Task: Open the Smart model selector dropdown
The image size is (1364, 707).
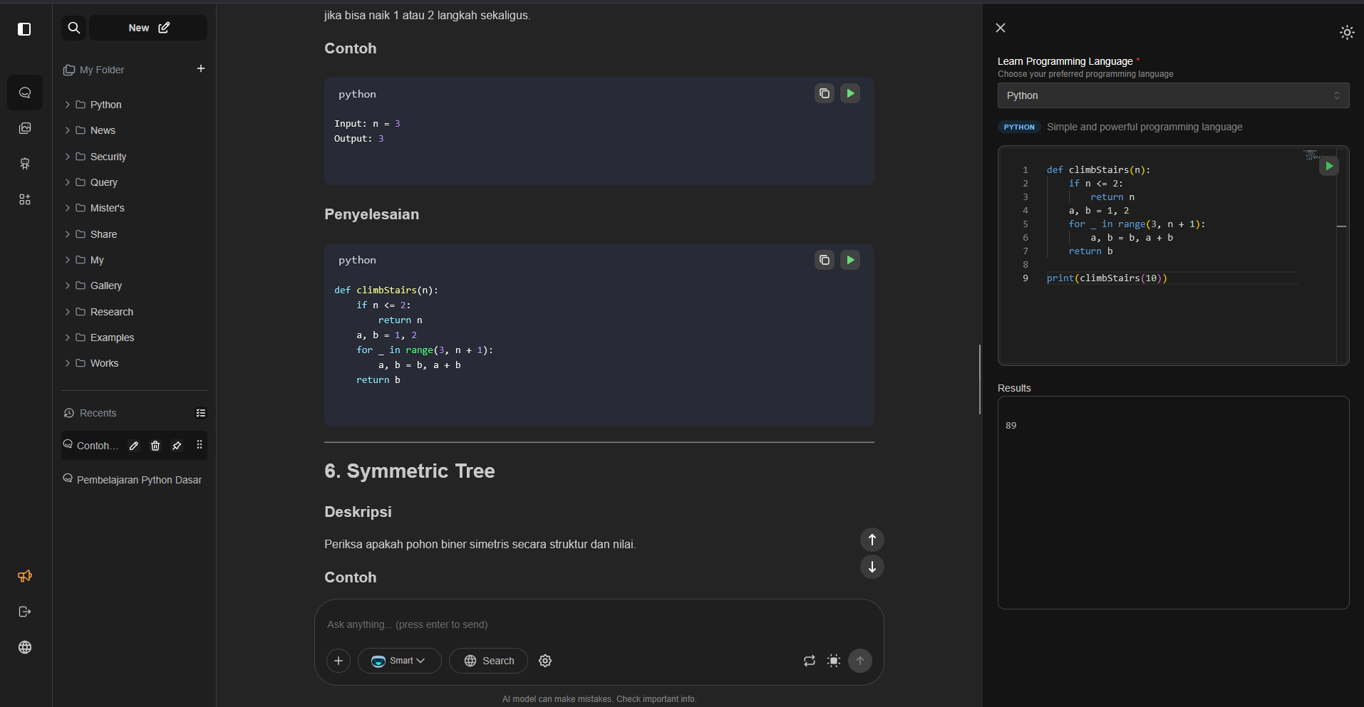Action: 399,661
